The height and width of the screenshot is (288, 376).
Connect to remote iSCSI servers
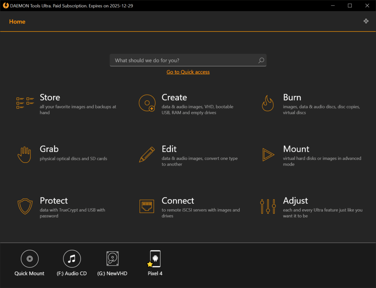[178, 201]
